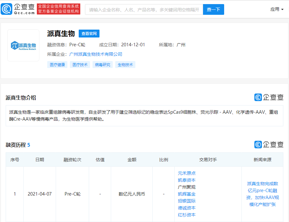Click the 估值 column header

(x=100, y=160)
